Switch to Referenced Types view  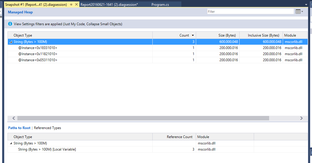pos(47,128)
